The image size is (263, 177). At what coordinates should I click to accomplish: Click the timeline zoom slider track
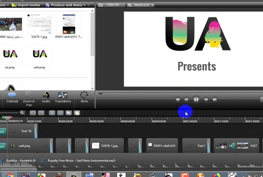click(x=9, y=113)
